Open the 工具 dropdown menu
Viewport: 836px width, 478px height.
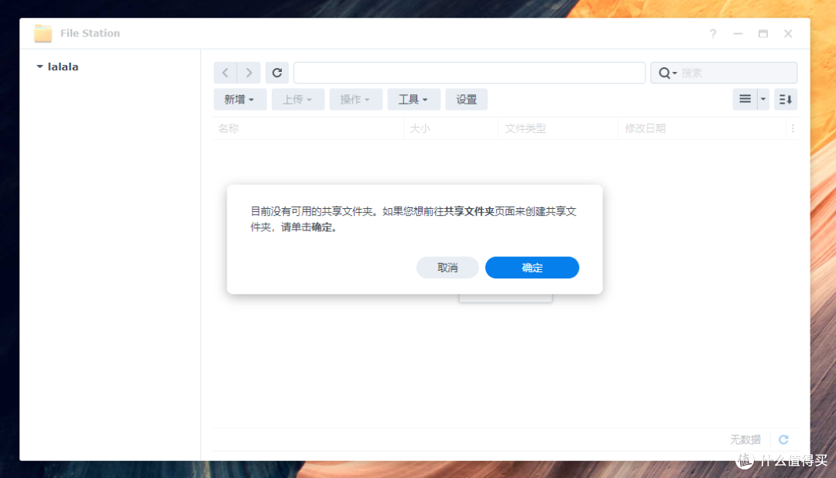(x=413, y=100)
